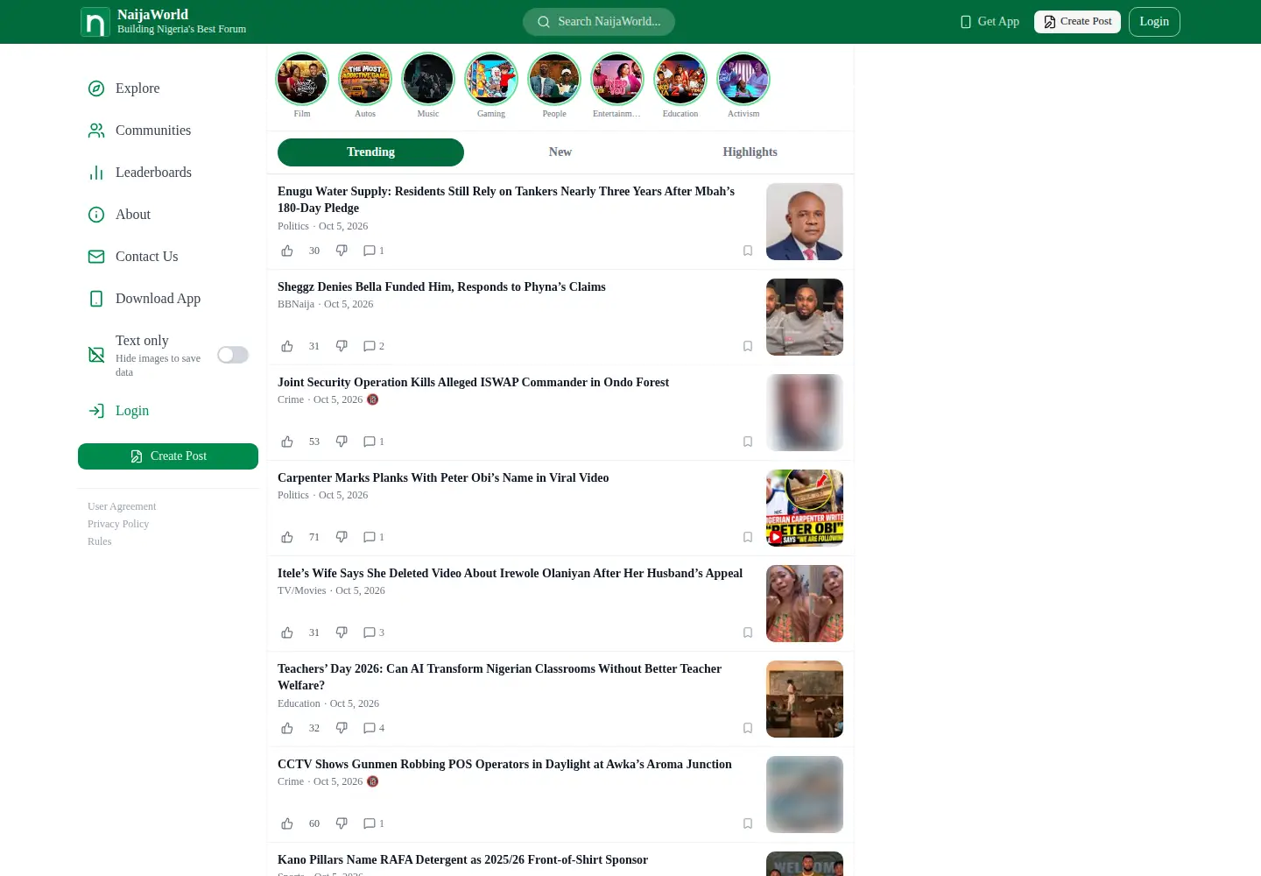Click the Login button in the header
This screenshot has width=1261, height=876.
coord(1154,22)
